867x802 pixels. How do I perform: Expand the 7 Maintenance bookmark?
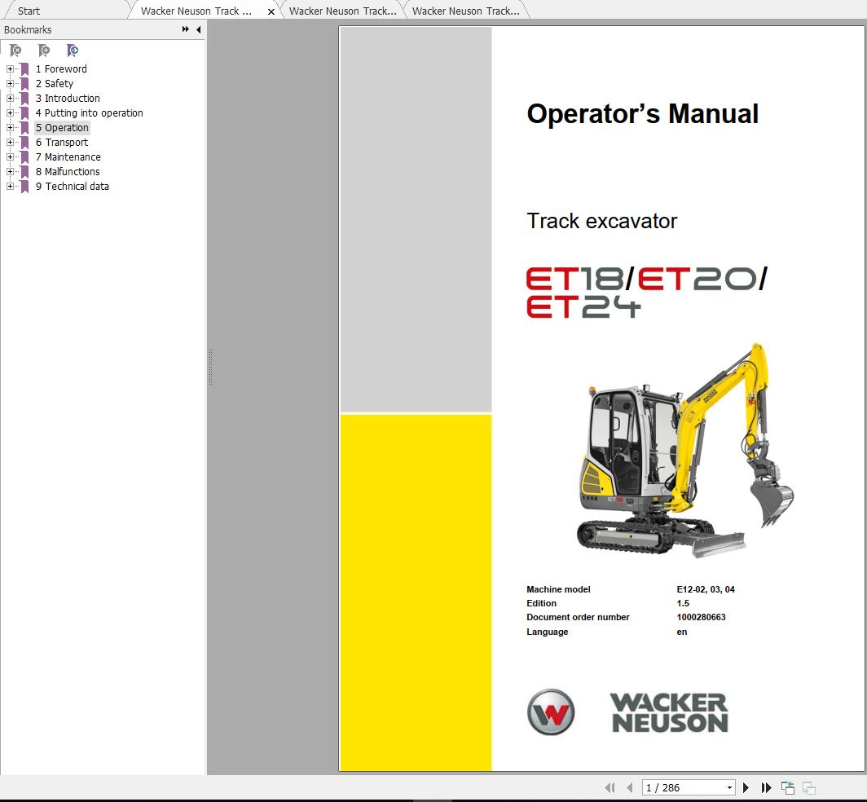10,157
